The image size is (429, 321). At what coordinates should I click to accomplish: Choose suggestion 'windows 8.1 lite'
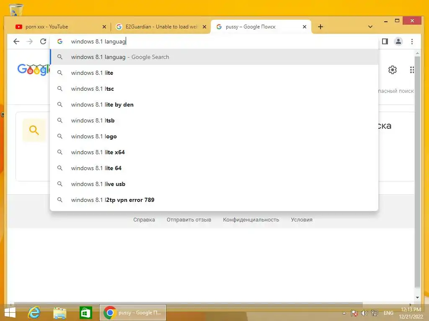(x=214, y=73)
